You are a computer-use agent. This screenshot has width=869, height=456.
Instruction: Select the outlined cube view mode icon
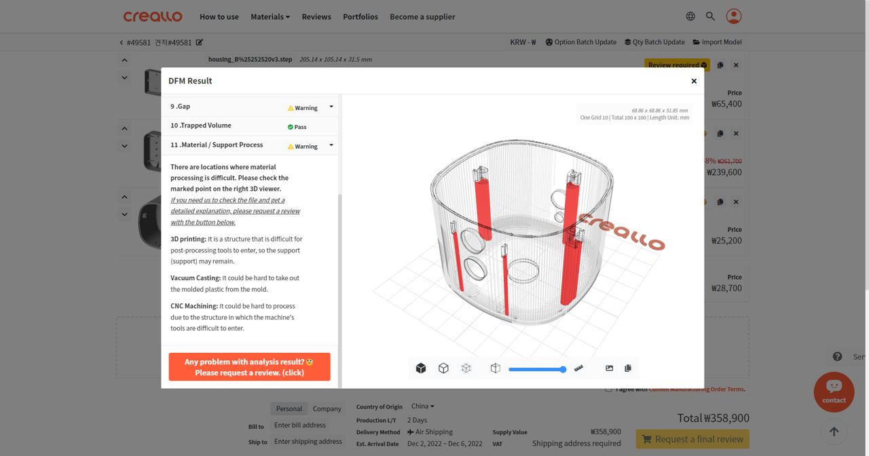(443, 368)
